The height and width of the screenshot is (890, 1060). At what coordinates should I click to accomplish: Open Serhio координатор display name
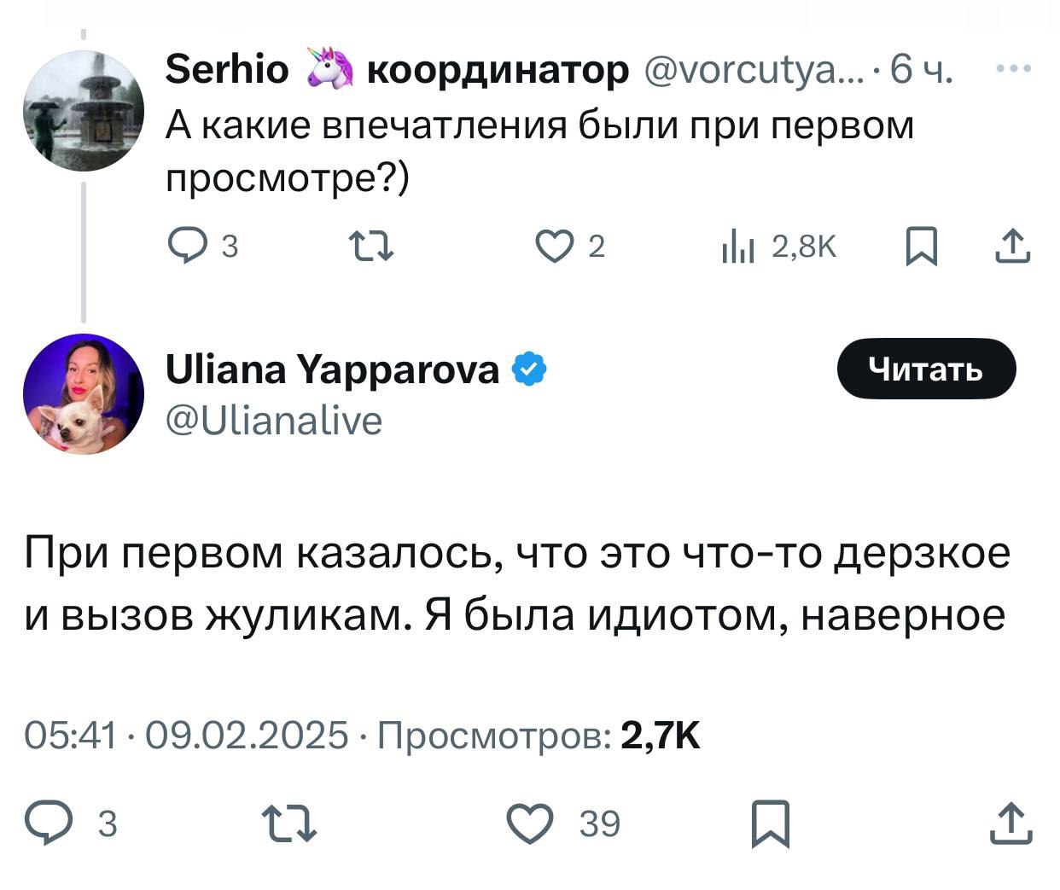pos(396,68)
